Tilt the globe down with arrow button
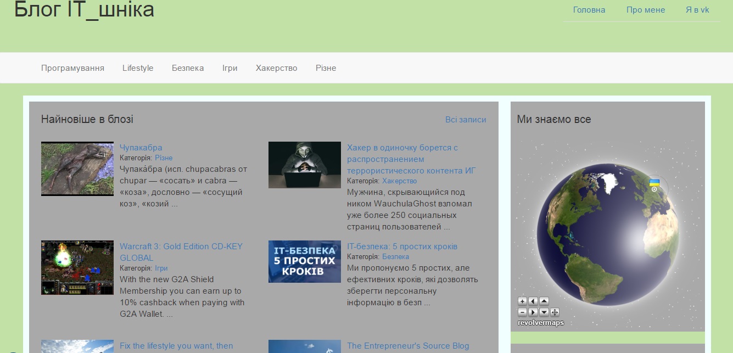 click(544, 312)
